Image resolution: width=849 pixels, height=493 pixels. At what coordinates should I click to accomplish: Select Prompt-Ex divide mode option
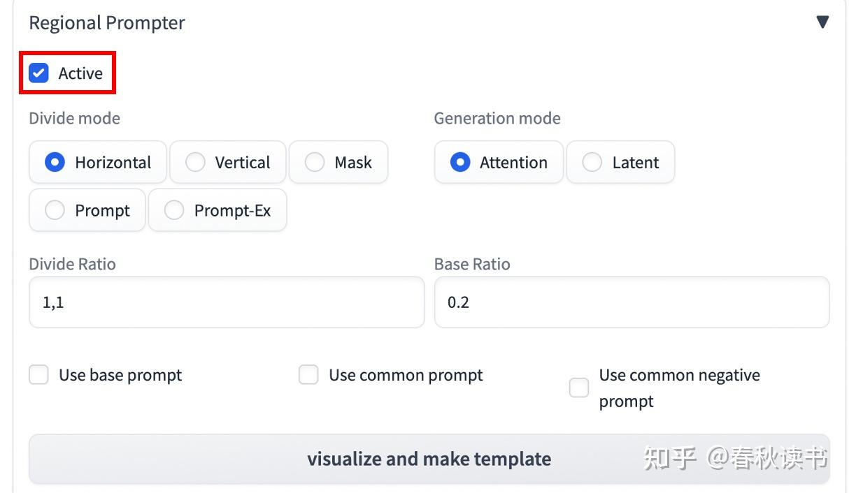coord(174,210)
